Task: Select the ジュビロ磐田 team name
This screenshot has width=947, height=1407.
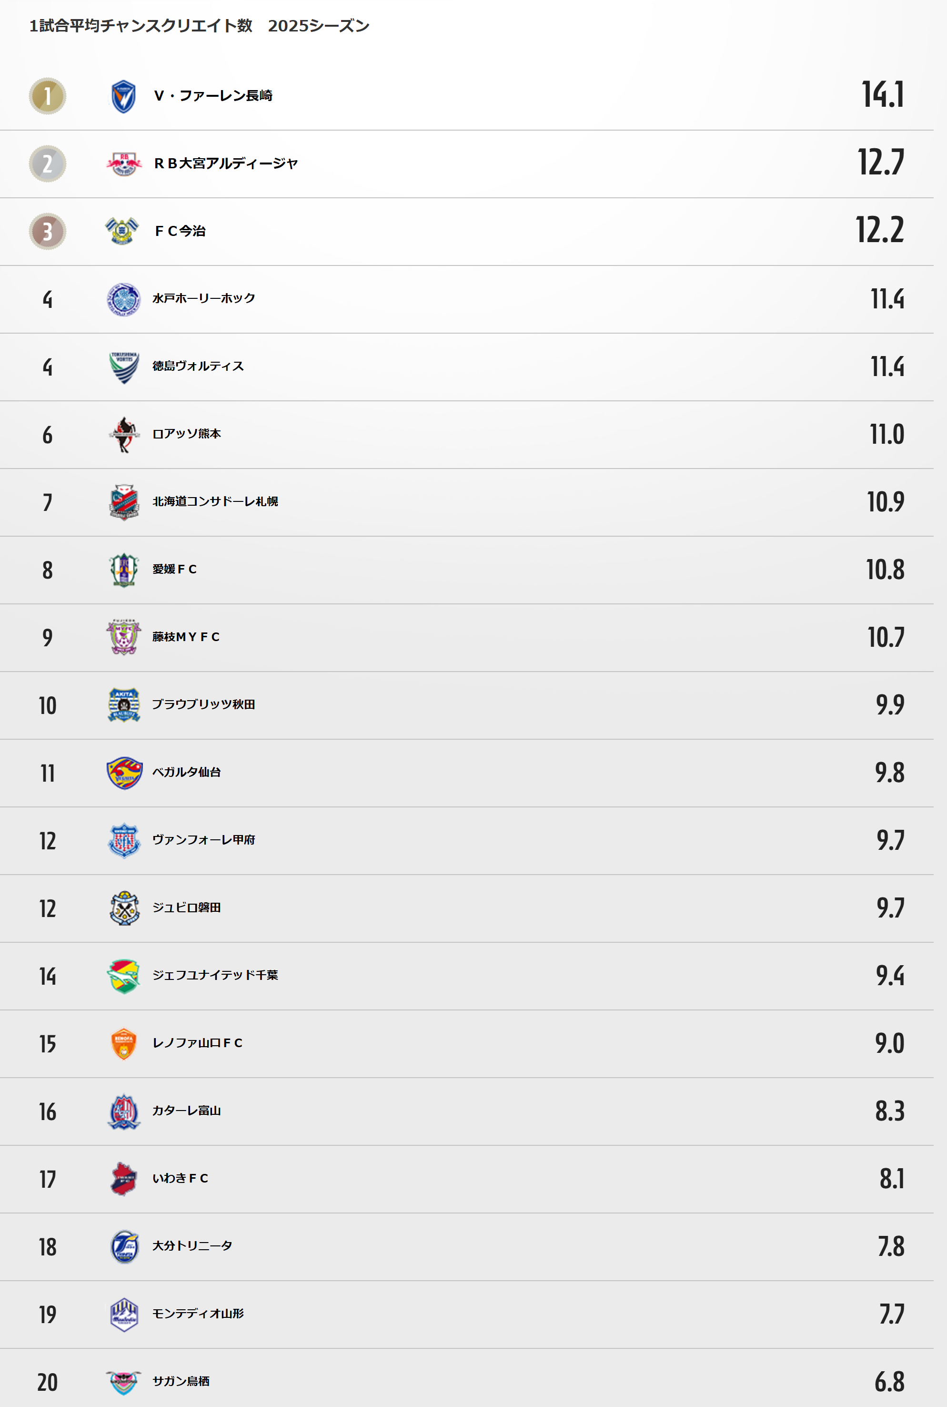Action: click(x=187, y=907)
